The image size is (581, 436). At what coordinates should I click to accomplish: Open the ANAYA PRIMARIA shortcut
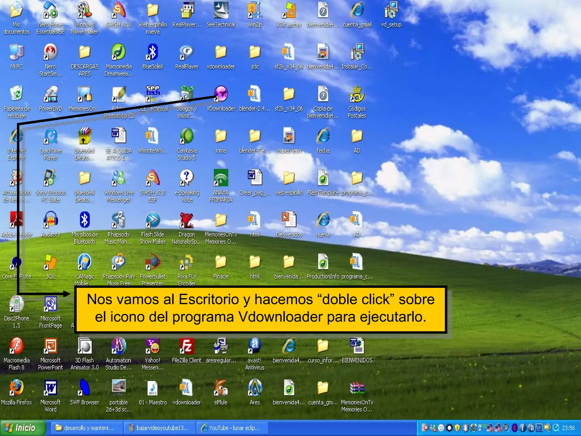pyautogui.click(x=221, y=178)
